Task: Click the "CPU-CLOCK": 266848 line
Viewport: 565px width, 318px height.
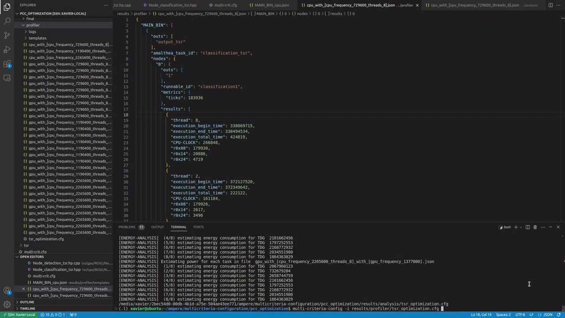Action: coord(195,143)
